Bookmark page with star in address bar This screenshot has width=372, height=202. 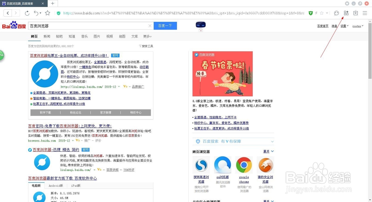pyautogui.click(x=322, y=13)
